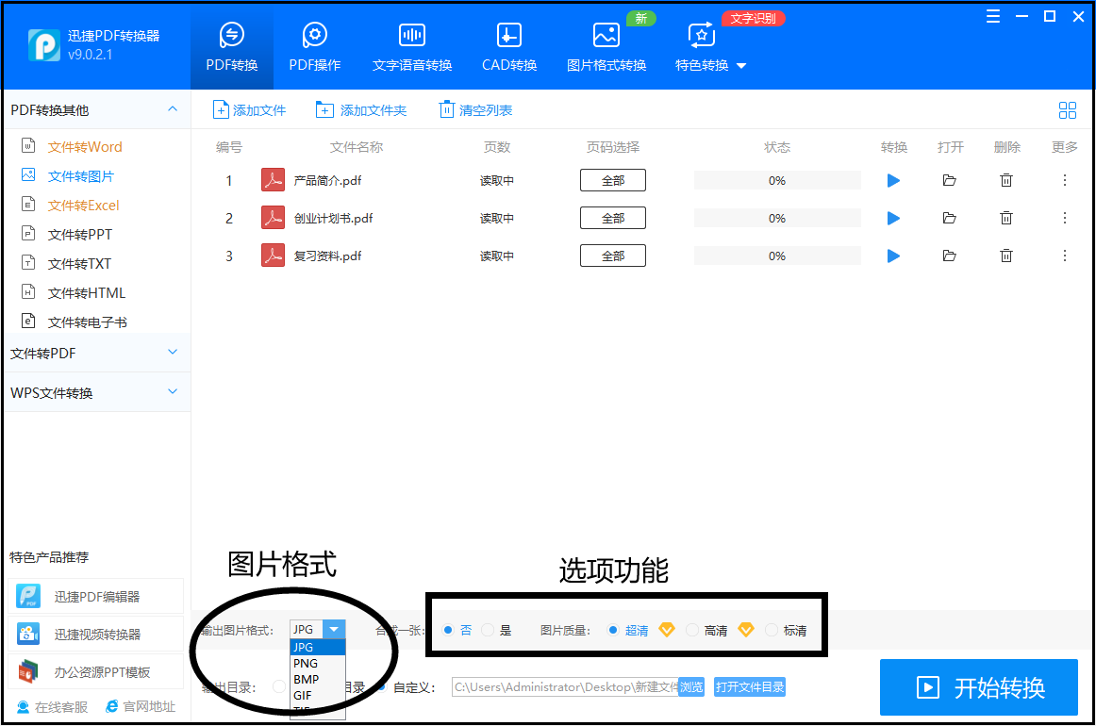
Task: Start converting 产品简介.pdf with play icon
Action: click(893, 180)
